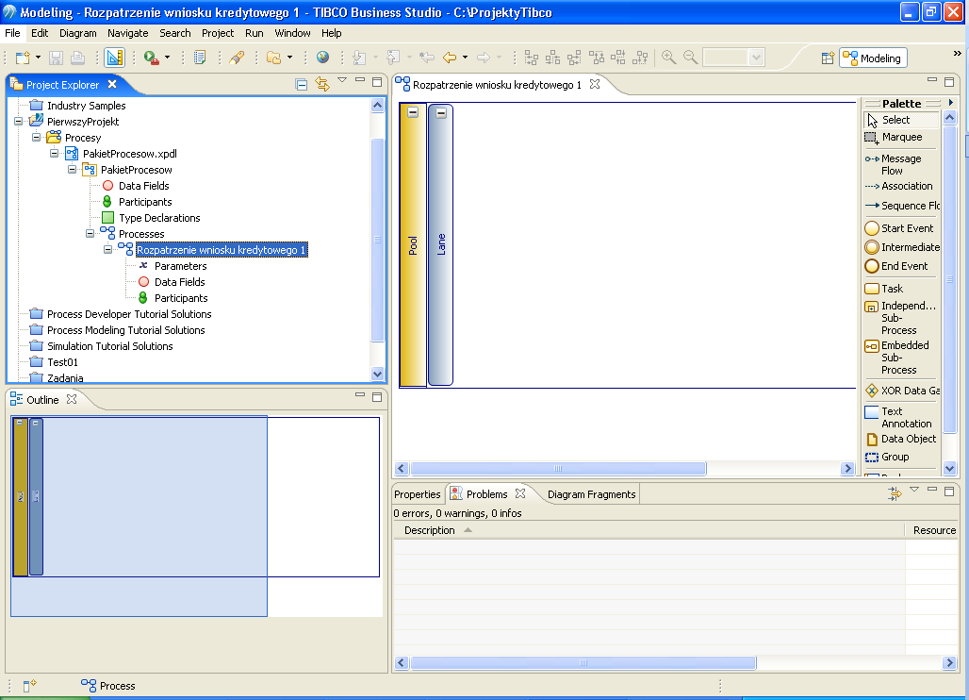Viewport: 969px width, 700px height.
Task: Toggle the highlighted diagram toolbar button
Action: 114,58
